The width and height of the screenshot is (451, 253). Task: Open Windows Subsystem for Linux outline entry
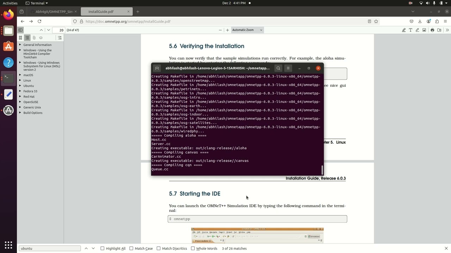coord(42,66)
